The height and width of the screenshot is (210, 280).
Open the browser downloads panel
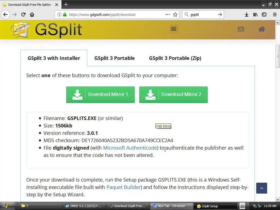point(247,14)
